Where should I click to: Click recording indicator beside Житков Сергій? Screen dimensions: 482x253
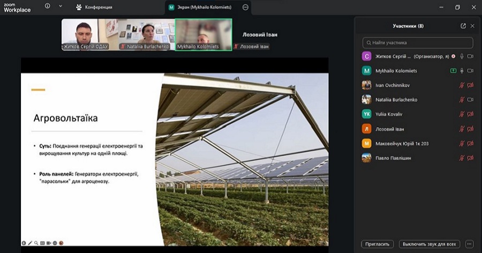[454, 56]
